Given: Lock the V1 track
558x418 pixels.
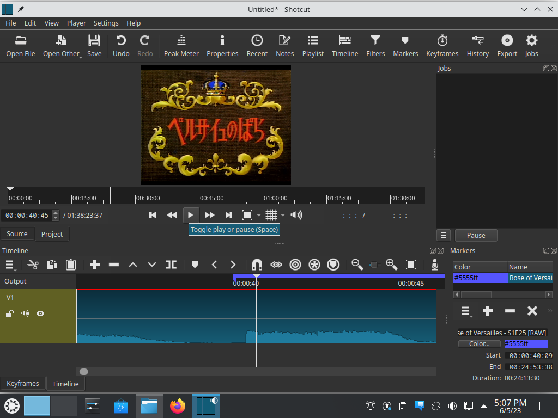Looking at the screenshot, I should tap(10, 313).
